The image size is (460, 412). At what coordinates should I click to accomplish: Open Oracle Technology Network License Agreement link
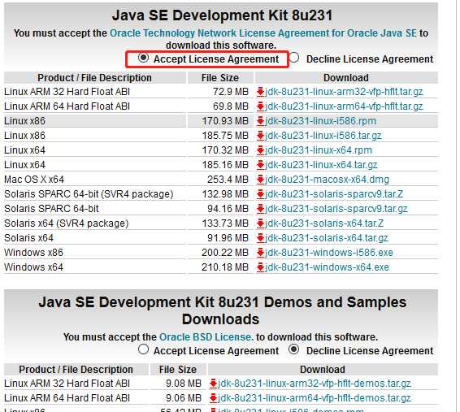(263, 33)
